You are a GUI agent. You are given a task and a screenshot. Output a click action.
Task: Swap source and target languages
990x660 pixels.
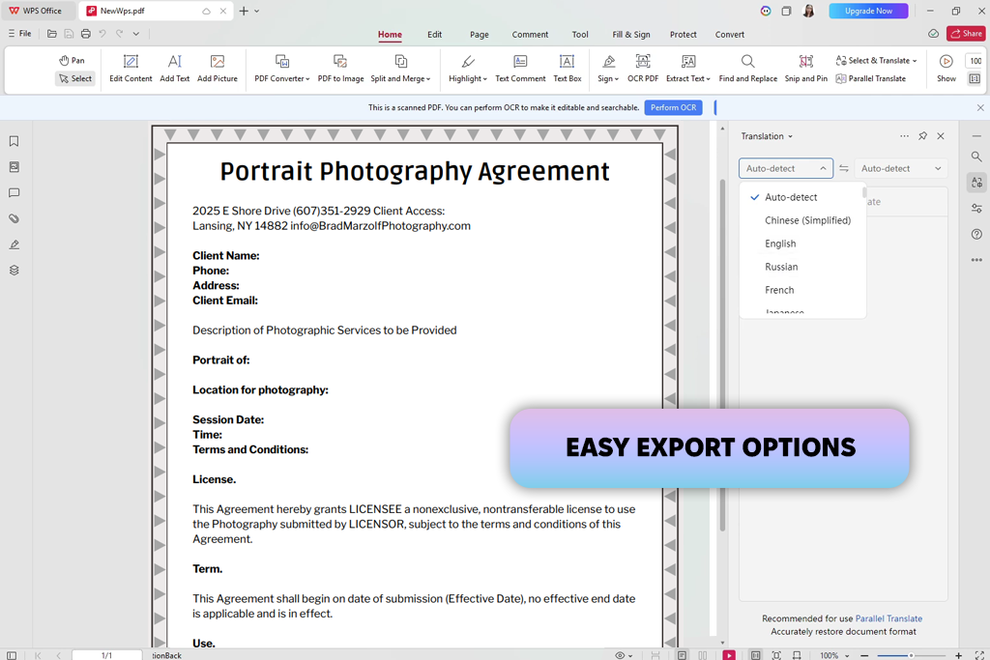(x=843, y=168)
